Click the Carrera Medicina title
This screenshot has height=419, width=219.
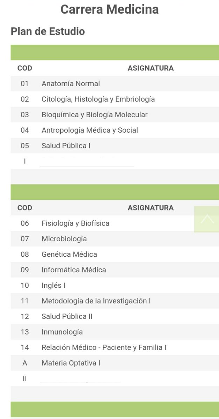point(110,9)
